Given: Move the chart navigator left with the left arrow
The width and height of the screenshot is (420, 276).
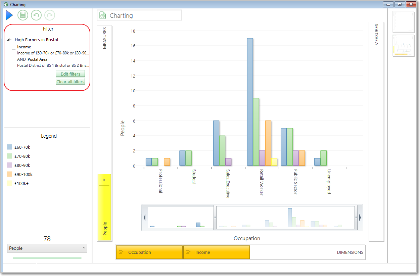Looking at the screenshot, I should click(144, 218).
